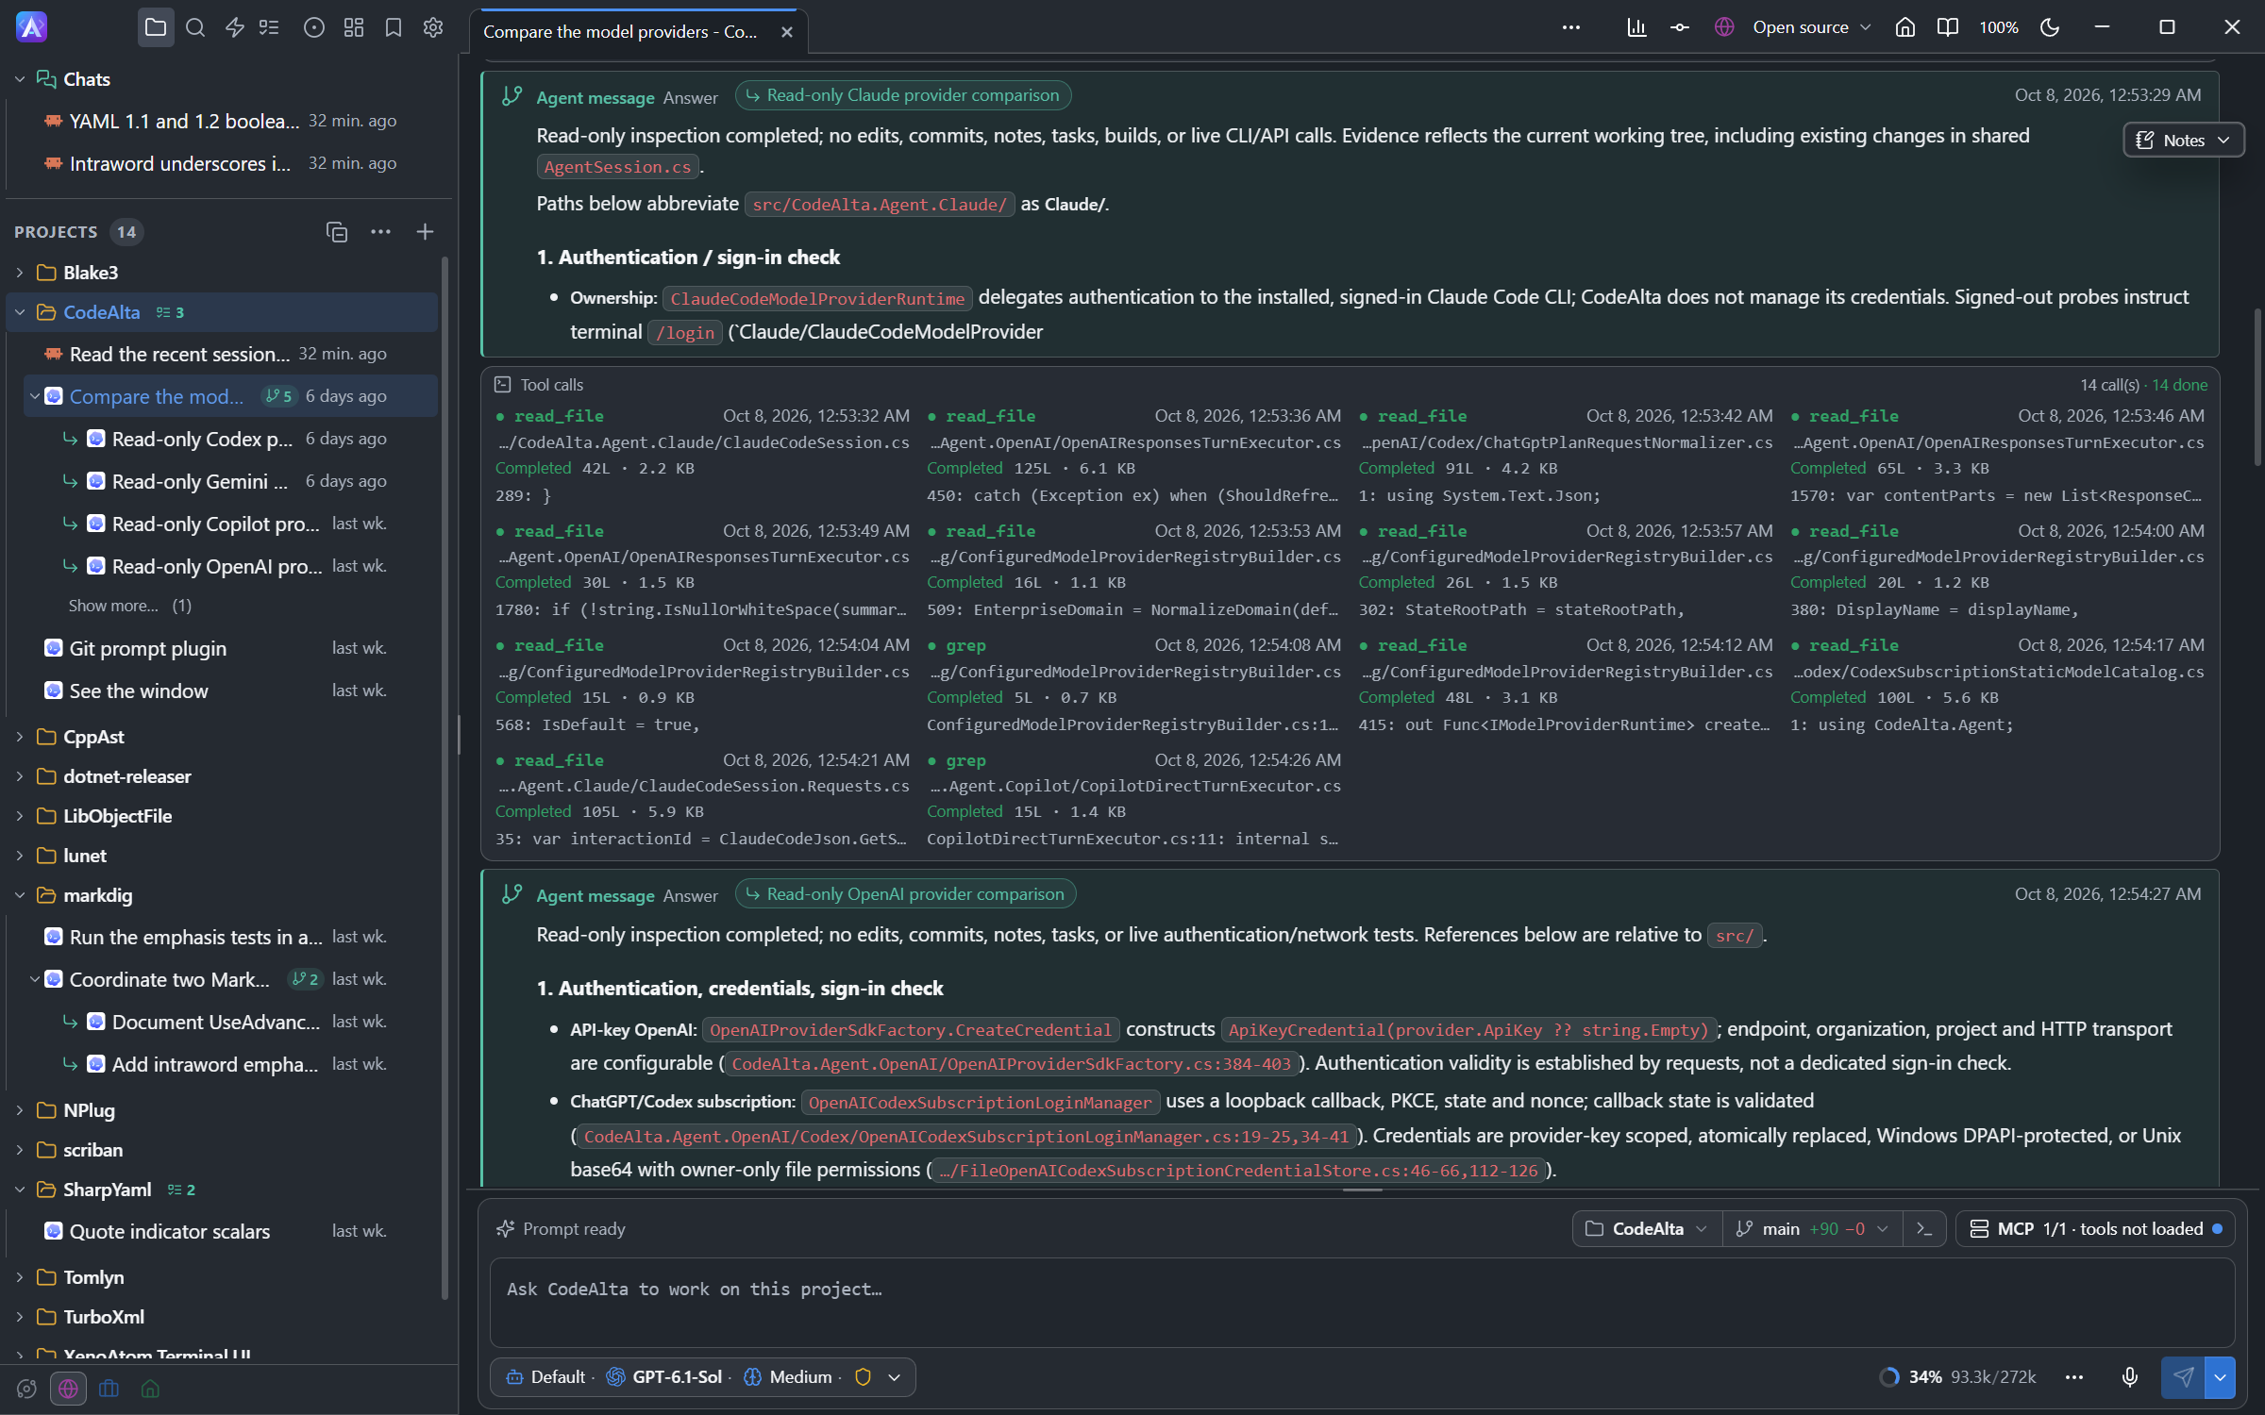Open the book documentation icon

coord(1947,27)
